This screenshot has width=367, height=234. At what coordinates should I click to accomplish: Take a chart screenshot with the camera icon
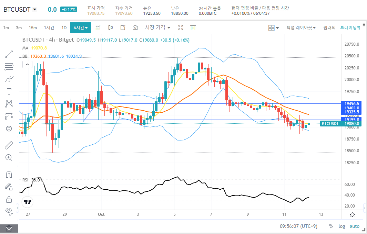(135, 27)
